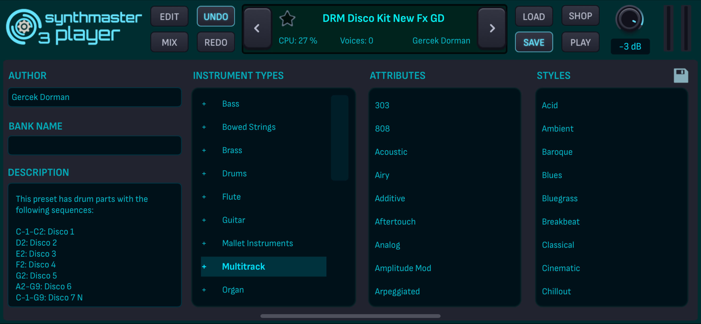The image size is (701, 324).
Task: Expand the Bowed Strings instrument type
Action: click(204, 127)
